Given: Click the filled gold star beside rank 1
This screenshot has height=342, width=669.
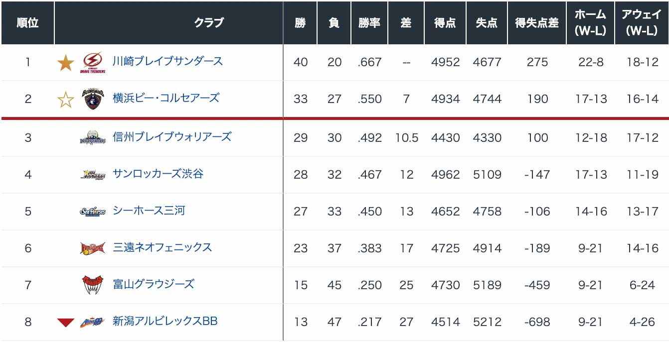Looking at the screenshot, I should [65, 63].
